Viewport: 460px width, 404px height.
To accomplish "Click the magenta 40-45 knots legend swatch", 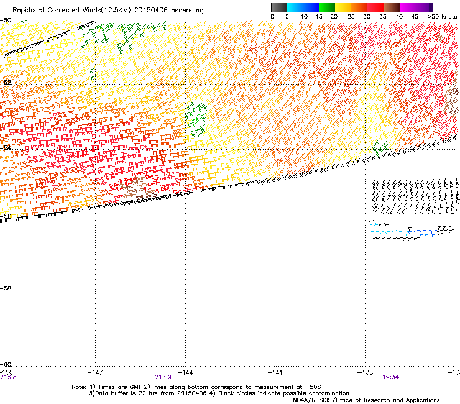I will 408,7.
